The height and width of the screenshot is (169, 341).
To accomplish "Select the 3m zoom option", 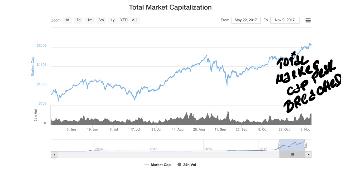I will 101,20.
